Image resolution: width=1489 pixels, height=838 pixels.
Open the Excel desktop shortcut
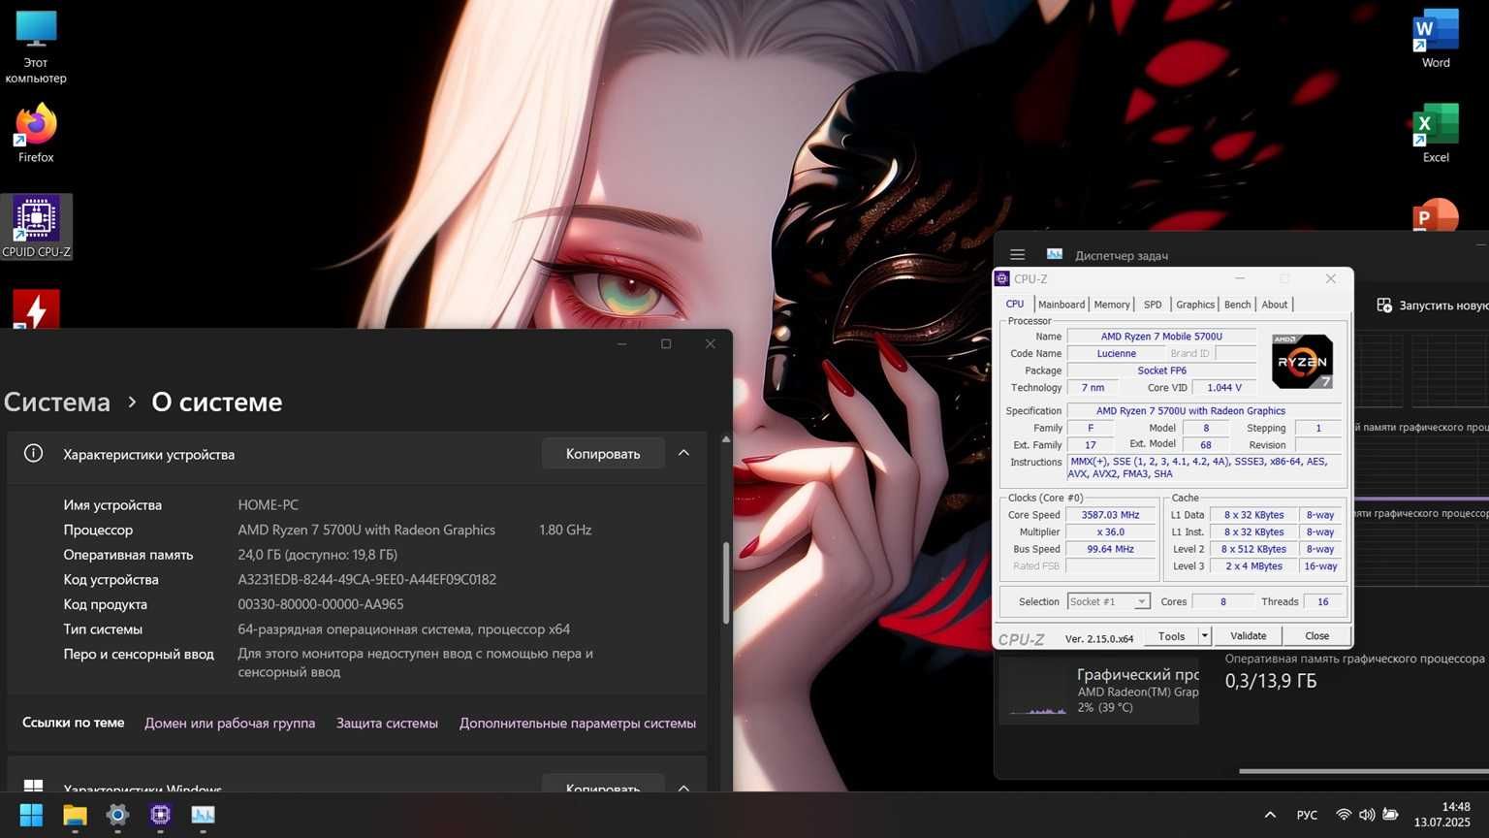pyautogui.click(x=1436, y=134)
